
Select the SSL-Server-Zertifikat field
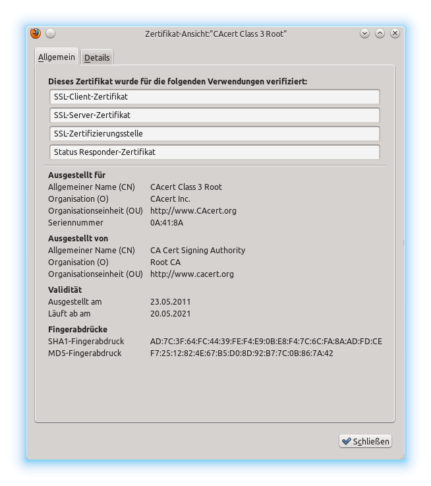215,115
